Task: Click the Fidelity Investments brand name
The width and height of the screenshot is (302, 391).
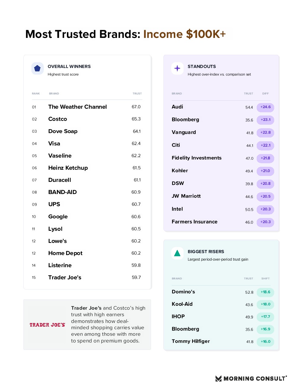Action: click(197, 158)
